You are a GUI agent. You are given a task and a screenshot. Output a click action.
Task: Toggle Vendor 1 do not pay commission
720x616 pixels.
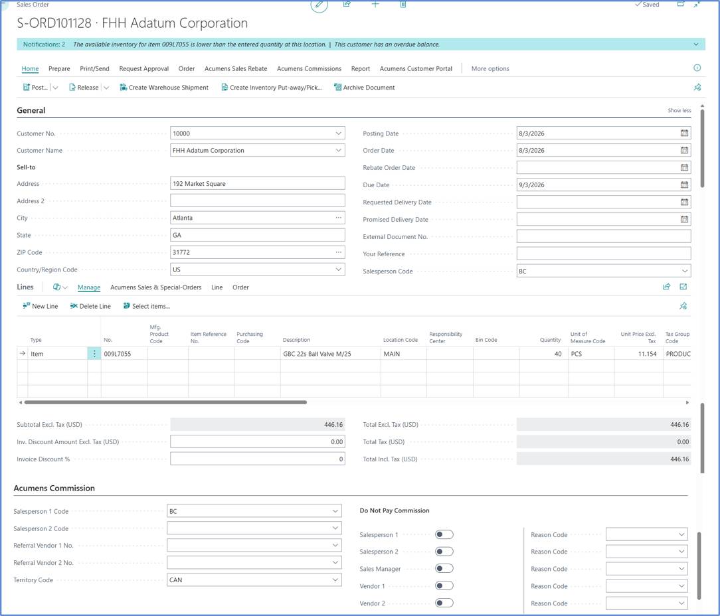point(444,585)
